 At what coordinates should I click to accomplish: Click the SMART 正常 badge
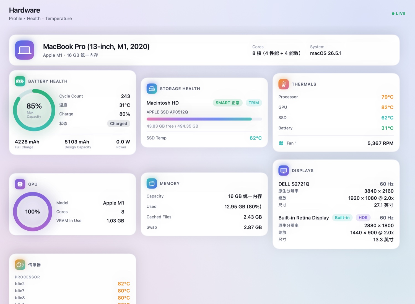pyautogui.click(x=227, y=103)
